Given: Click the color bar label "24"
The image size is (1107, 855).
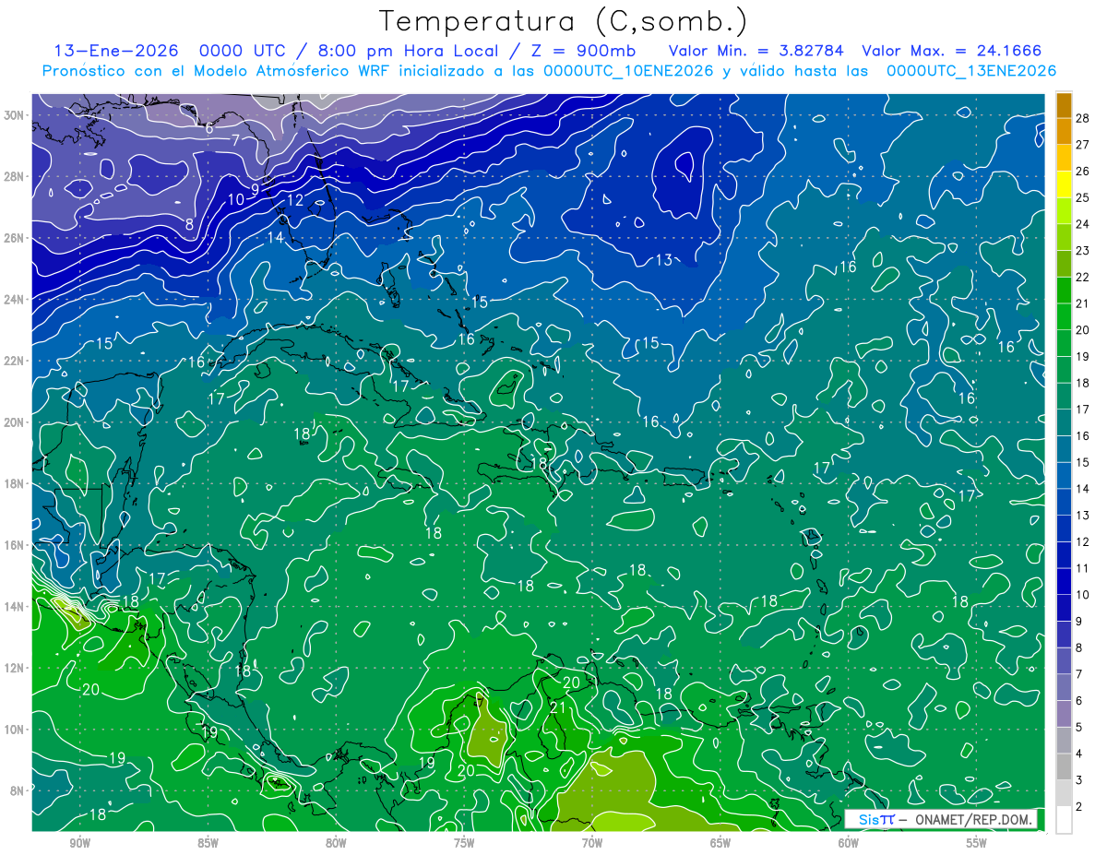Looking at the screenshot, I should pyautogui.click(x=1083, y=224).
